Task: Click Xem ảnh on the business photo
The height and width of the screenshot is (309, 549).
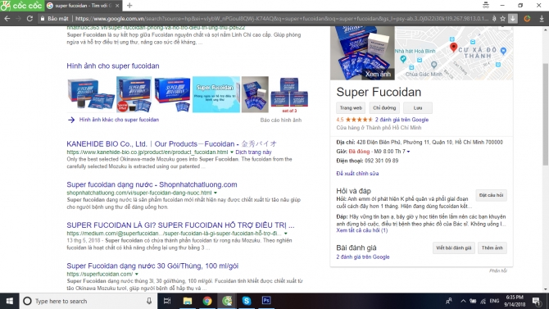Action: point(378,75)
